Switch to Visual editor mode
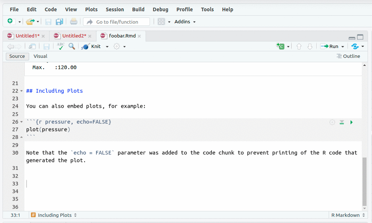 (x=40, y=56)
